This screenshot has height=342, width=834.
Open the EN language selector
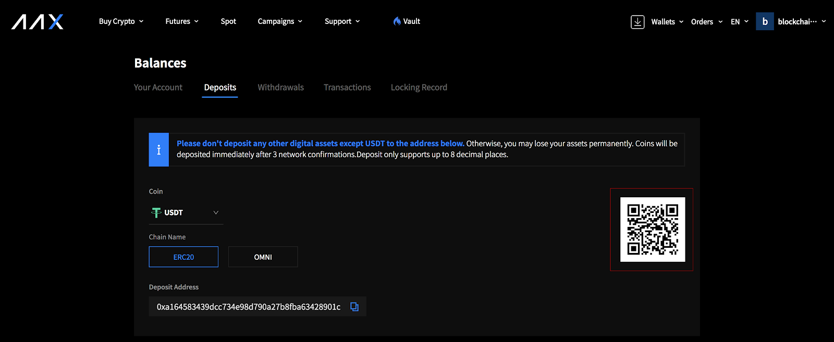[740, 22]
